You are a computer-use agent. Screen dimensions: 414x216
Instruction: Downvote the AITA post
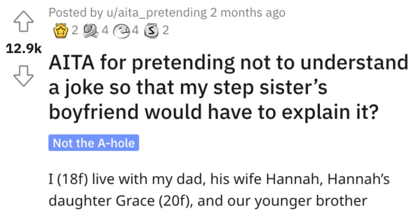tap(23, 76)
